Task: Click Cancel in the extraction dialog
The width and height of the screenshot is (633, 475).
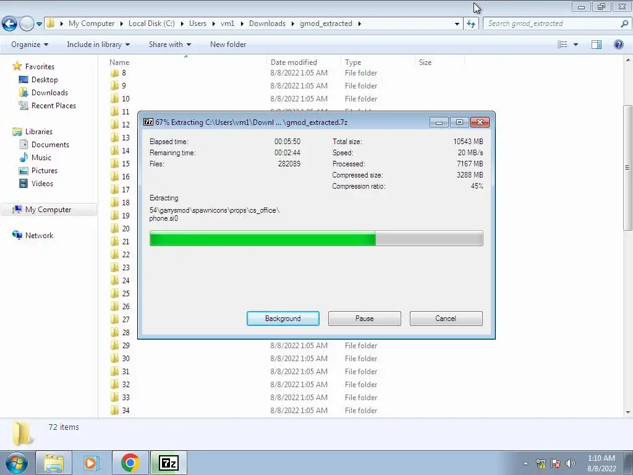Action: coord(446,319)
